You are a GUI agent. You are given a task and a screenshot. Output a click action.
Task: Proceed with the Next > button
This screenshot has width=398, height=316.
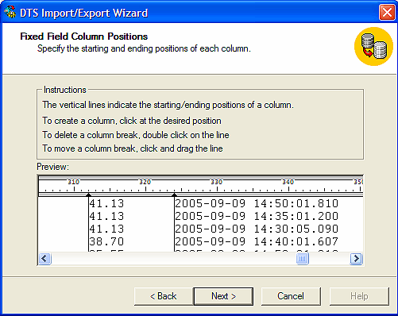[223, 296]
